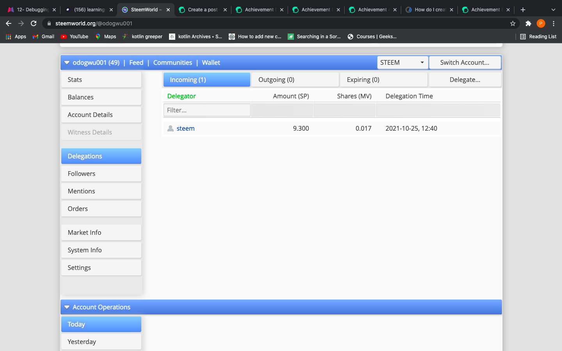View the site lock security info
Image resolution: width=562 pixels, height=351 pixels.
49,23
